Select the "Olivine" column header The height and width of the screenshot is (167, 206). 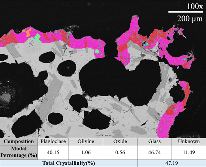86,141
